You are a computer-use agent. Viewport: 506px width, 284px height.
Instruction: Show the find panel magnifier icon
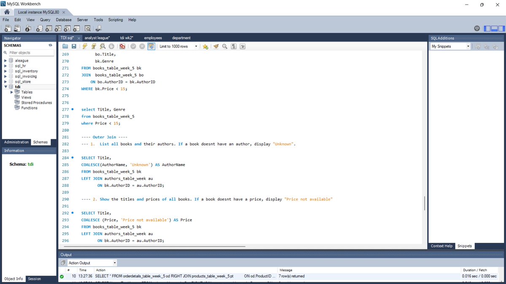(x=225, y=46)
